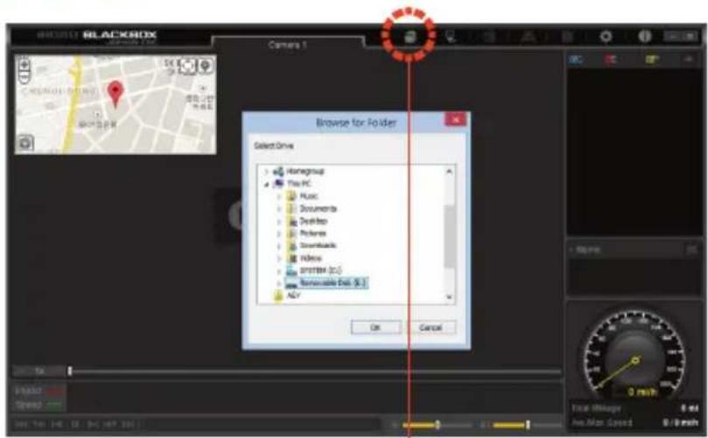
Task: Expand the Downloads folder node
Action: tap(279, 246)
